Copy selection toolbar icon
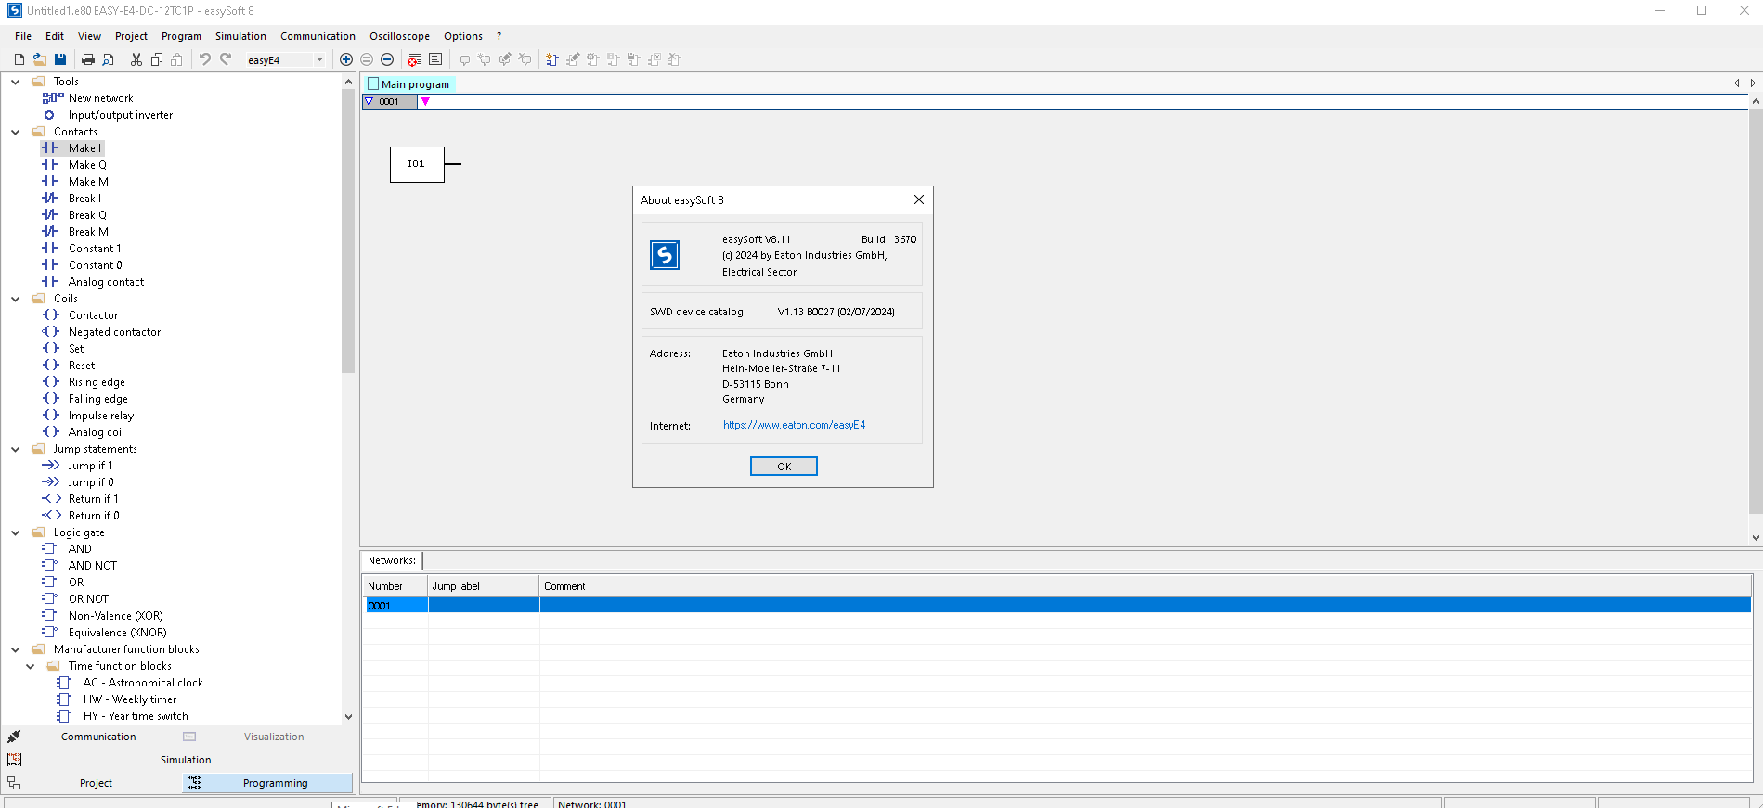Screen dimensions: 1763x808 pos(157,59)
